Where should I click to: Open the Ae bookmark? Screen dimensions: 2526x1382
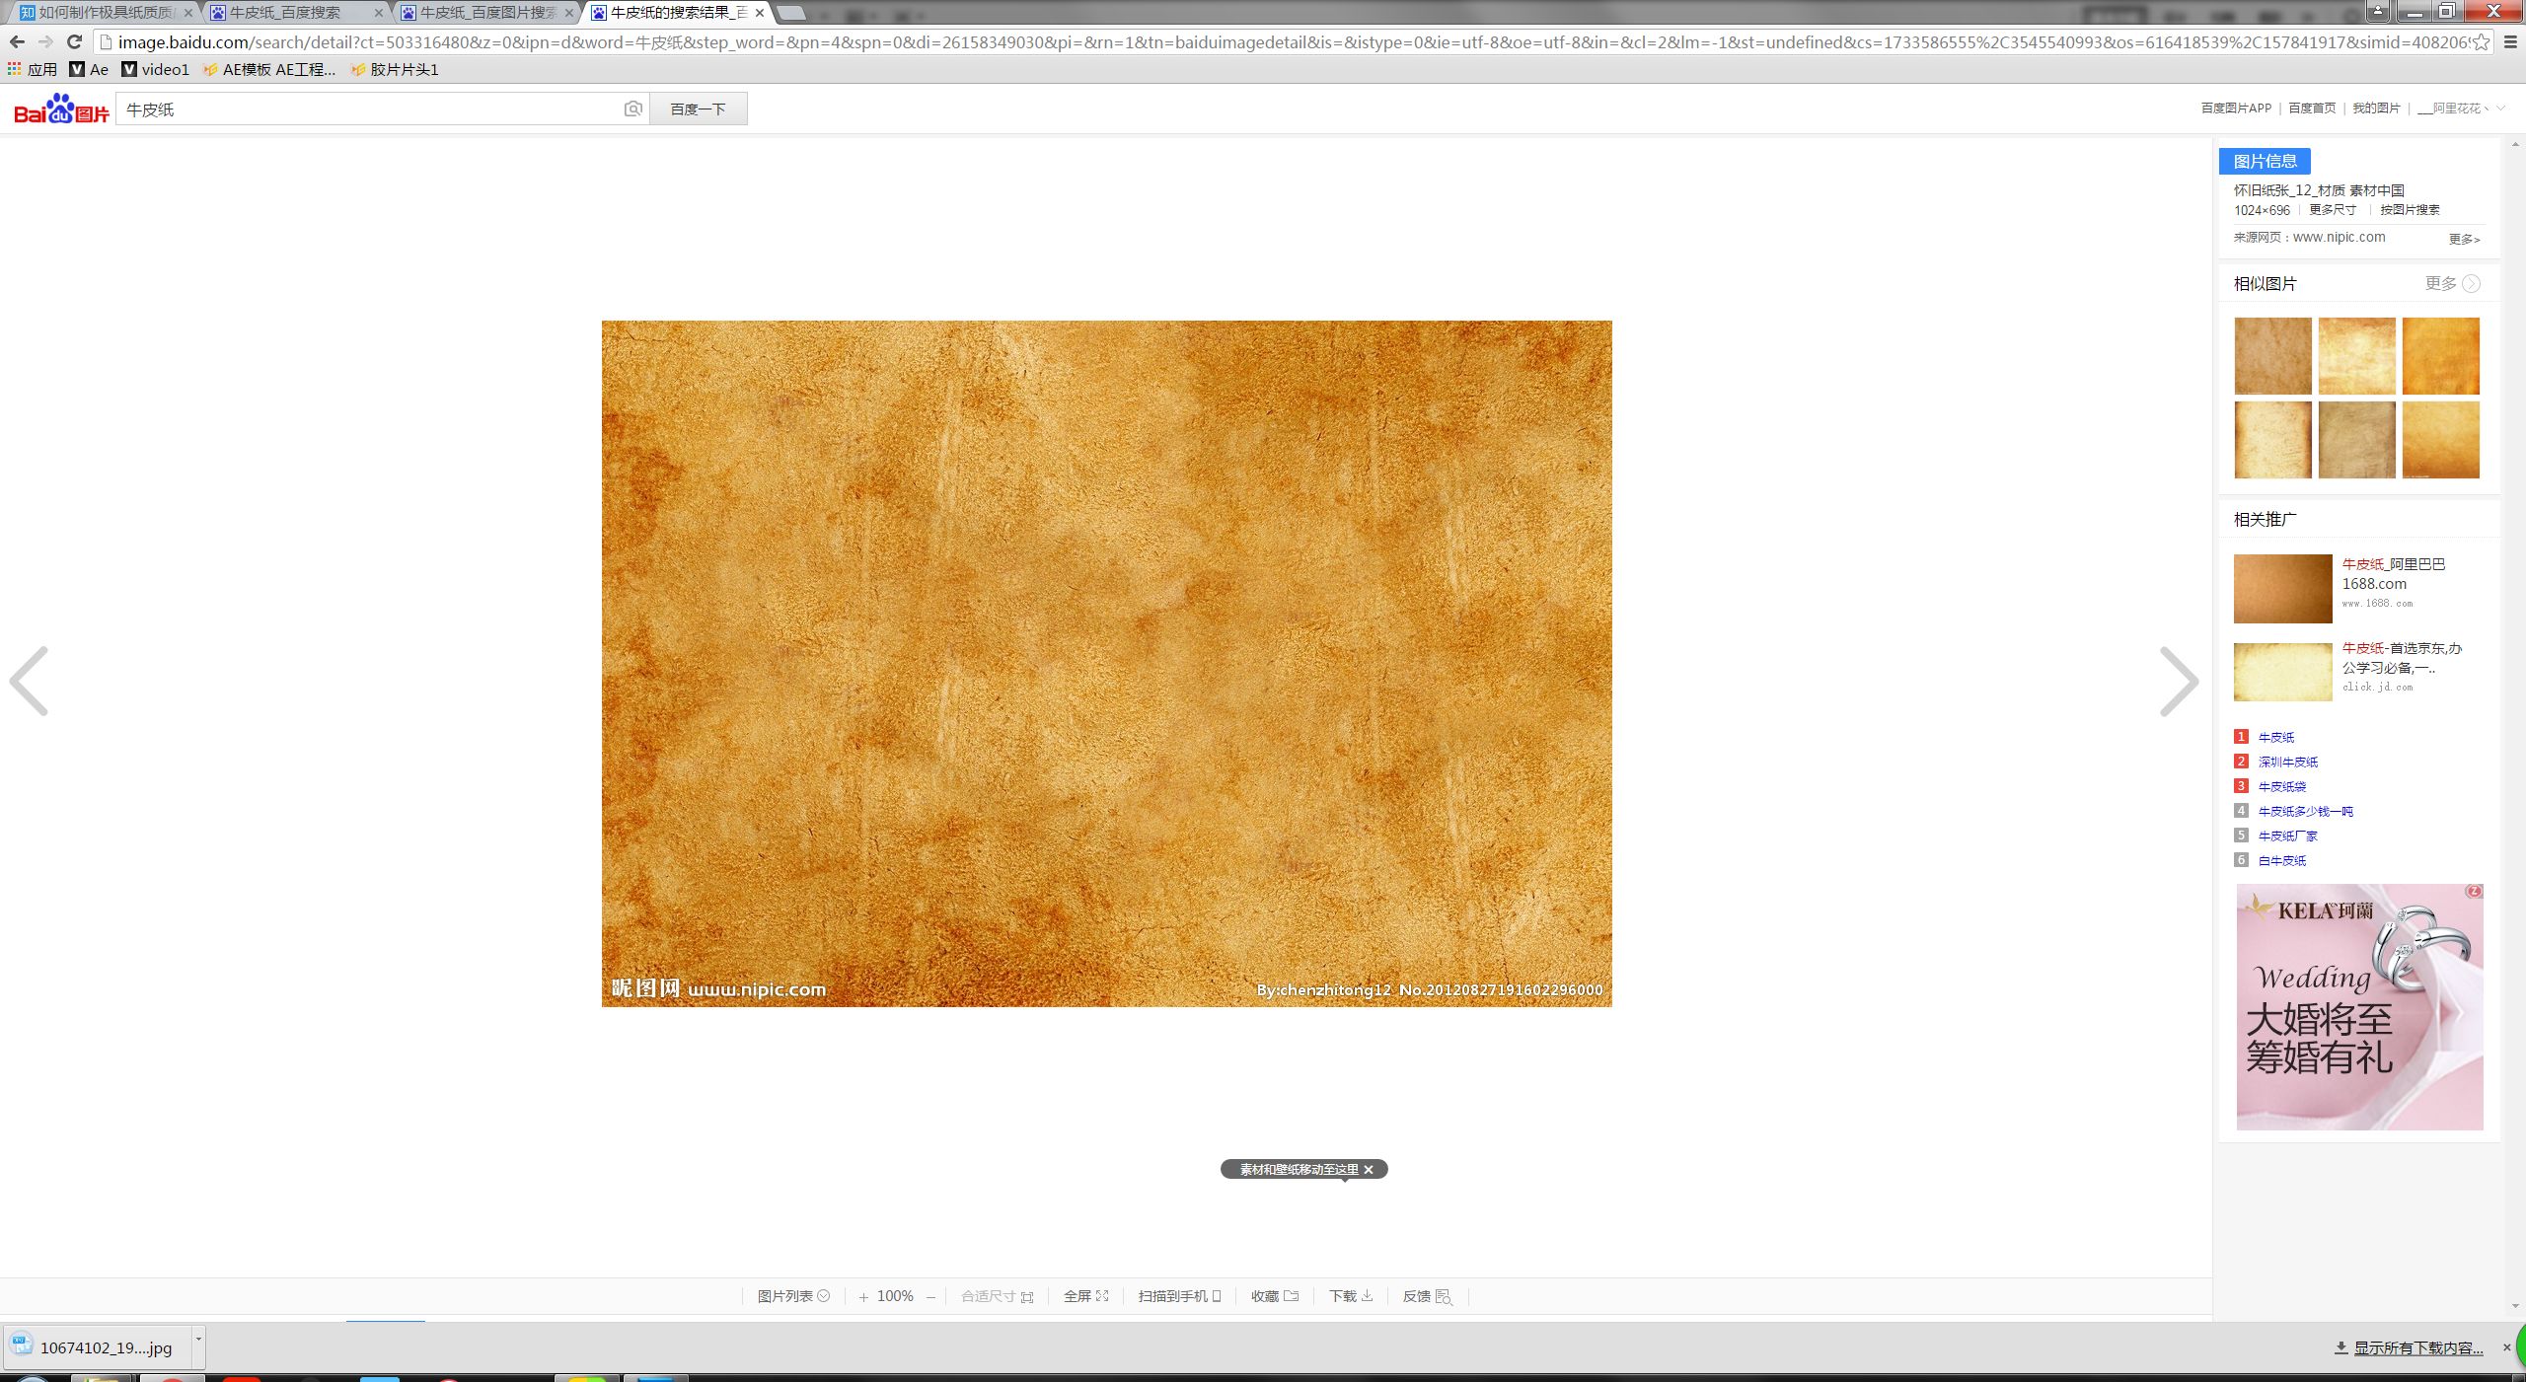(x=89, y=69)
